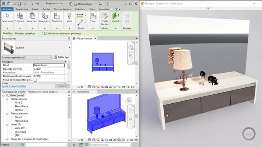Select the Selecionar arrow tool
The height and width of the screenshot is (147, 262).
pyautogui.click(x=7, y=16)
